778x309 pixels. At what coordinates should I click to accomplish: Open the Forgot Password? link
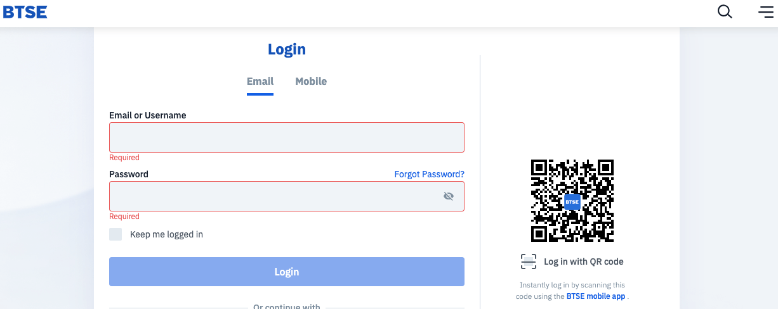click(430, 174)
